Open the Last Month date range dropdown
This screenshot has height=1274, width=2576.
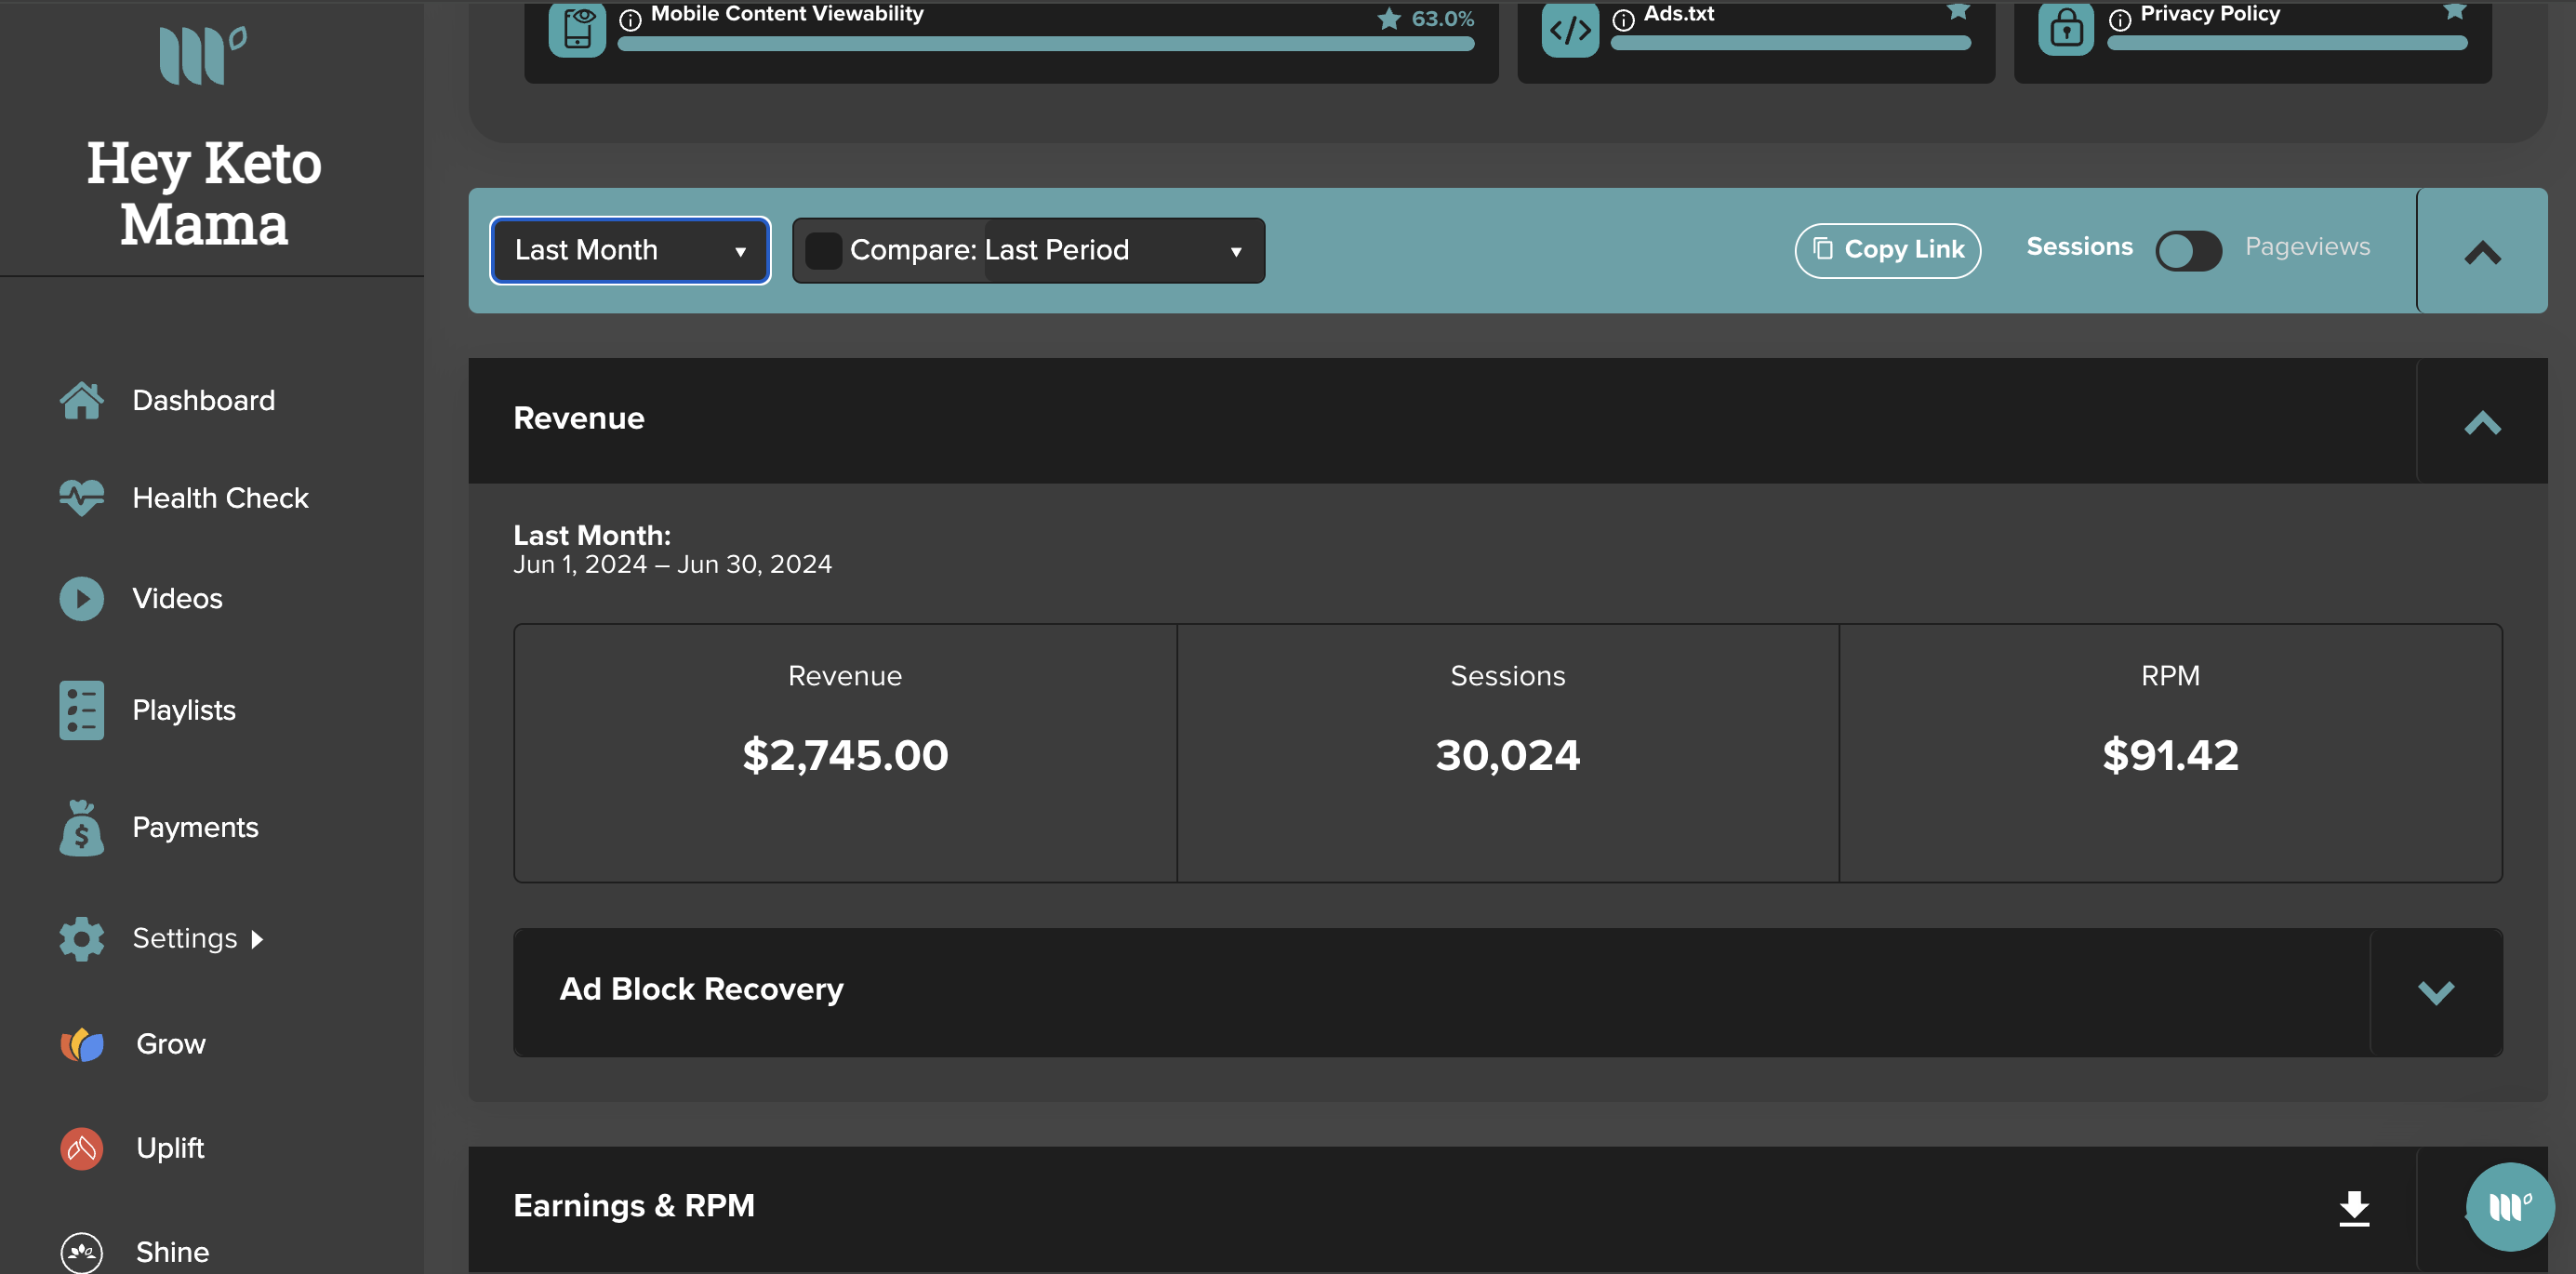(x=630, y=250)
